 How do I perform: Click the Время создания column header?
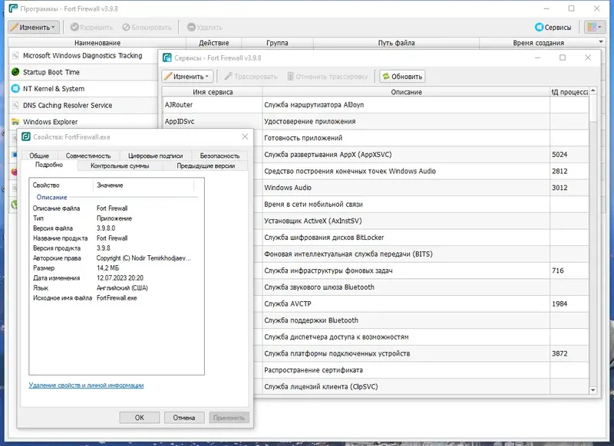point(539,43)
